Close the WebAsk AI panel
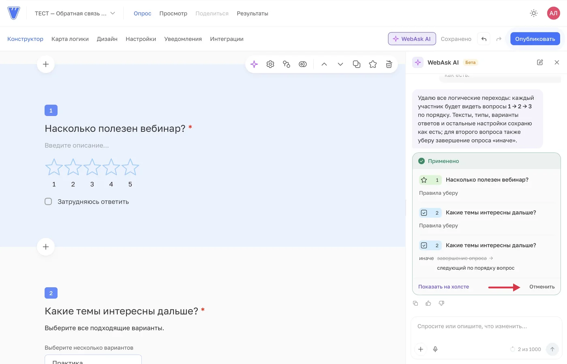The height and width of the screenshot is (364, 567). click(557, 62)
